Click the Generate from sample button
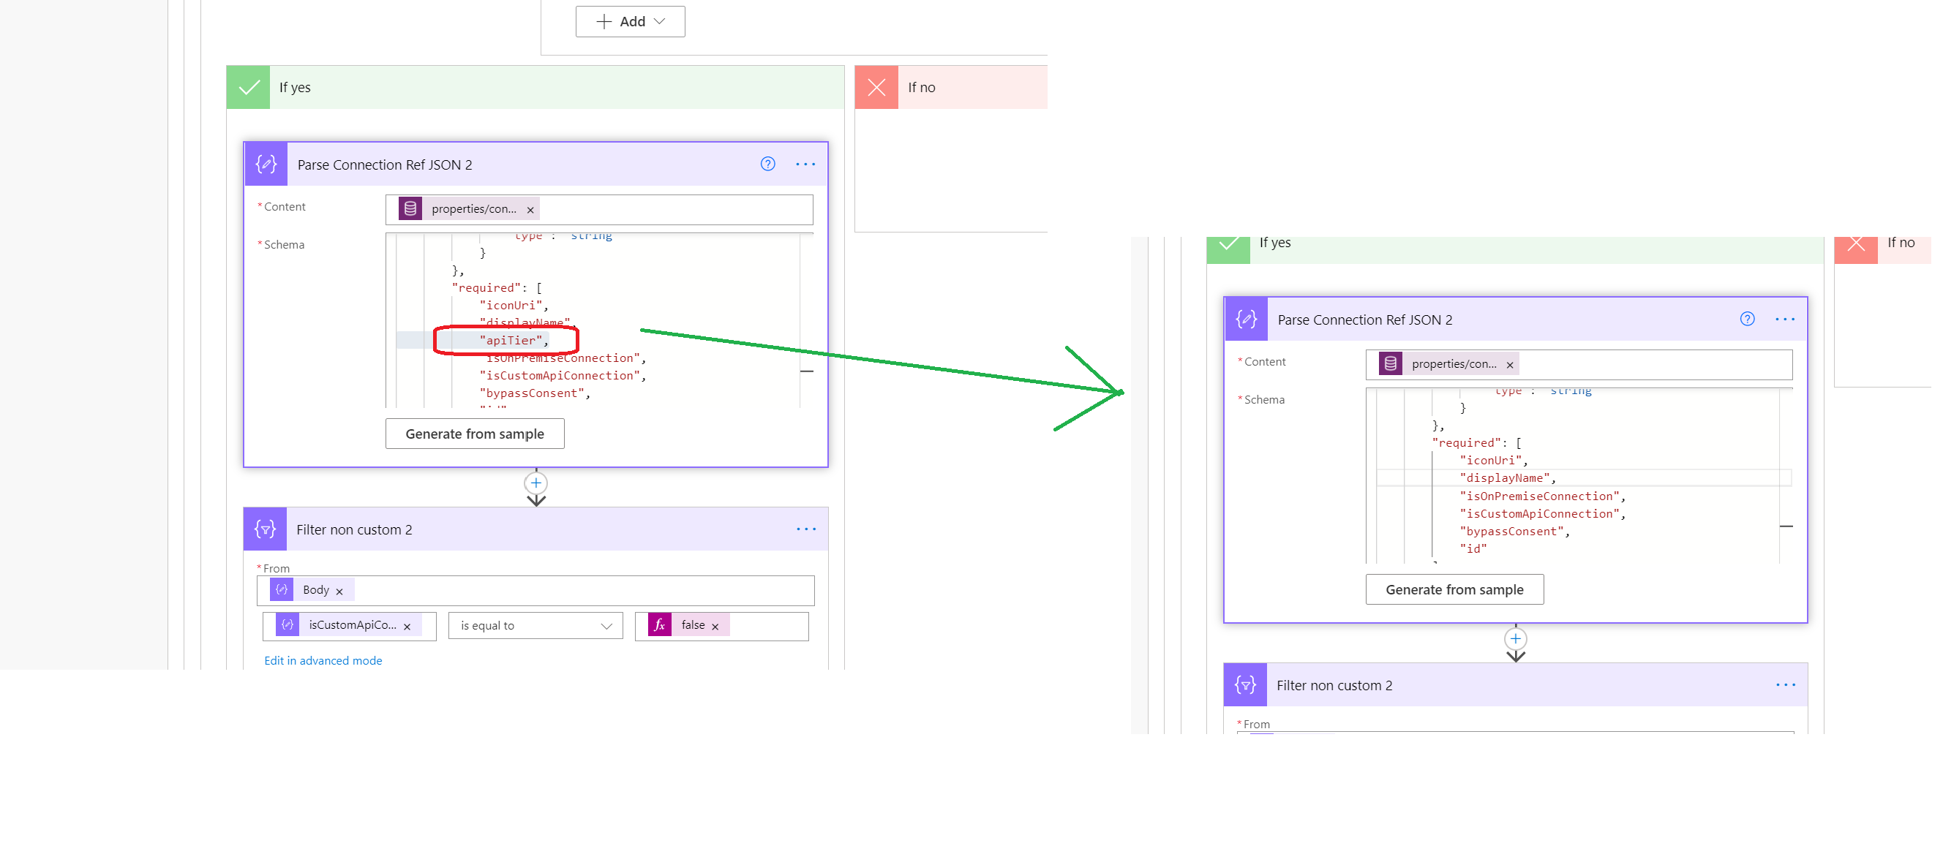1943x854 pixels. [x=475, y=434]
